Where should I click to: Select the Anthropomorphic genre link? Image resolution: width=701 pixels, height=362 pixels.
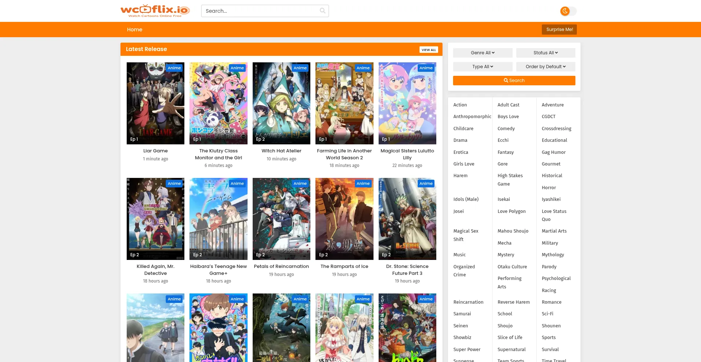(472, 117)
